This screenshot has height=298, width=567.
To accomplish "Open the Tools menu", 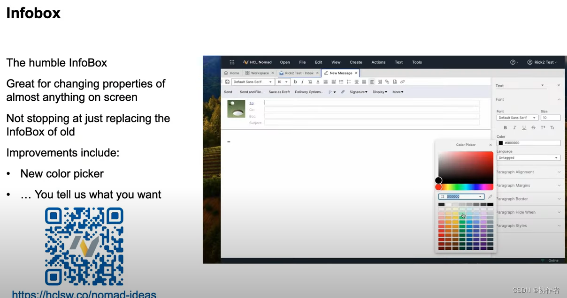I will 417,62.
